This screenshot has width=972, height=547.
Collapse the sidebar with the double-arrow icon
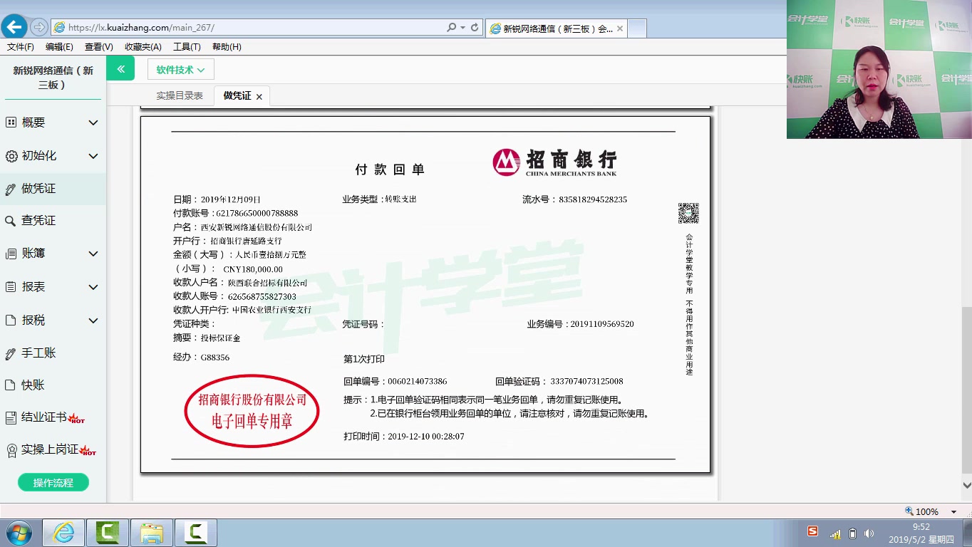pyautogui.click(x=120, y=68)
